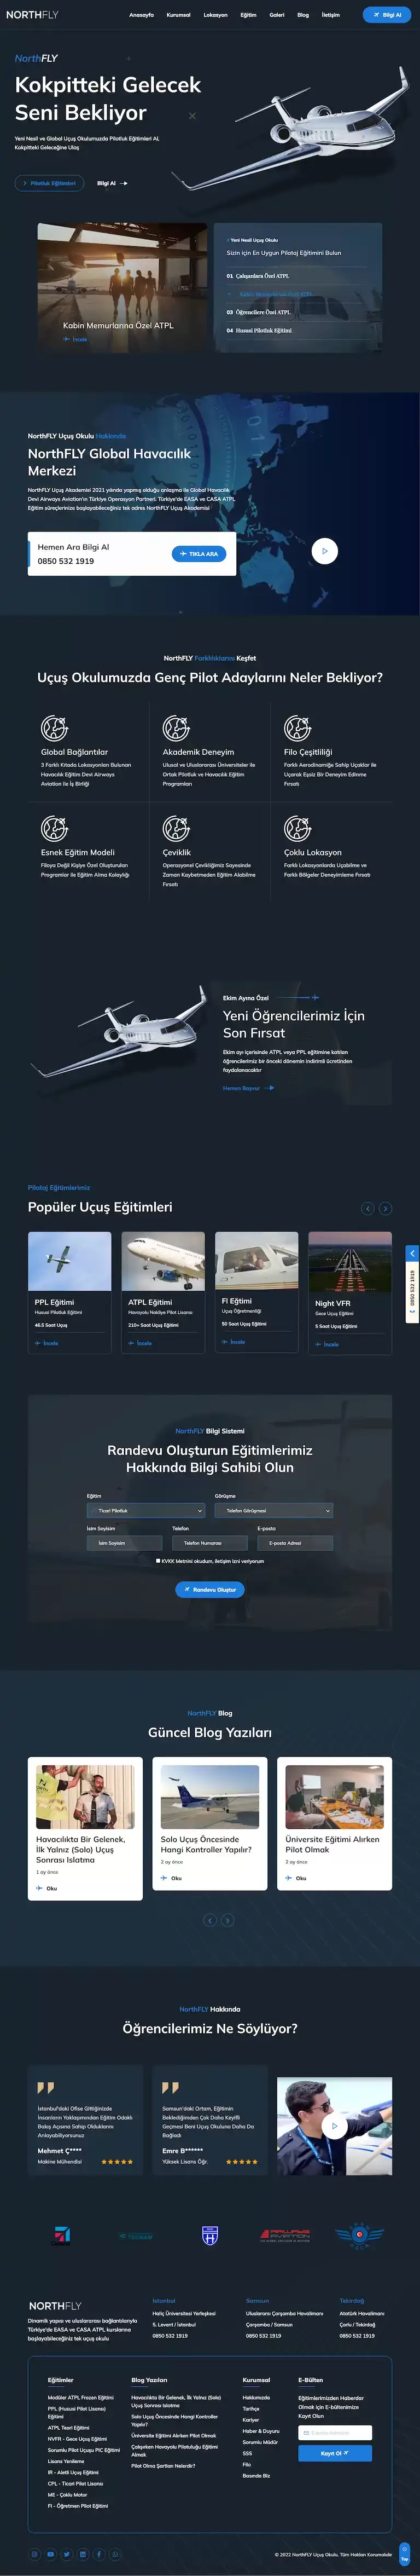
Task: Expand the side phone tab arrow
Action: [412, 1253]
